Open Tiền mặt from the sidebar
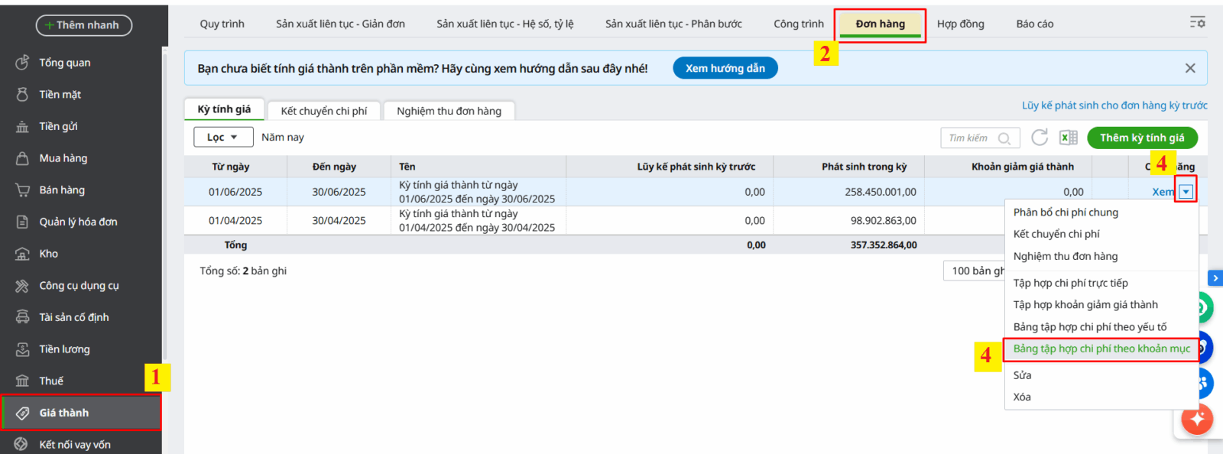The height and width of the screenshot is (454, 1223). [60, 95]
